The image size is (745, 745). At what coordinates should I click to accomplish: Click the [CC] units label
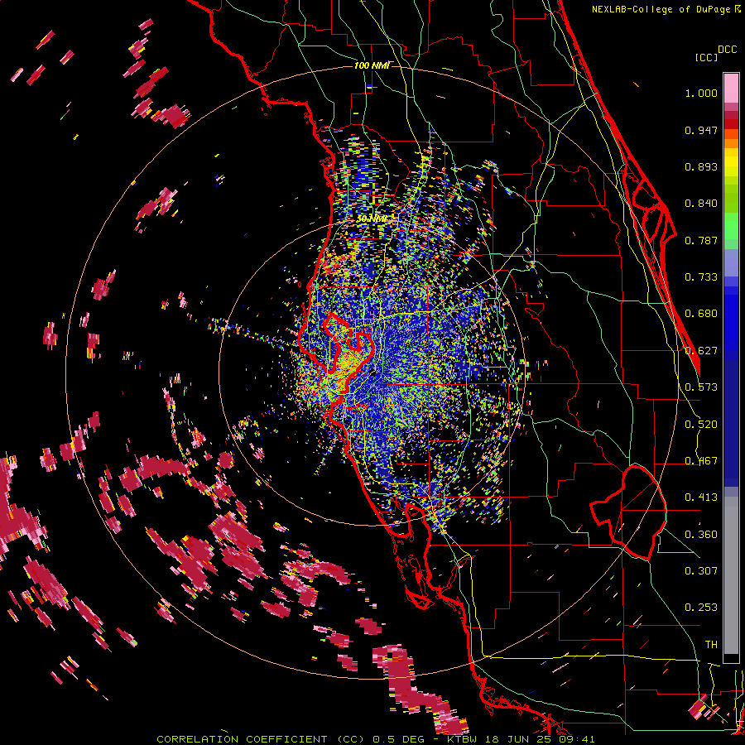tap(706, 57)
